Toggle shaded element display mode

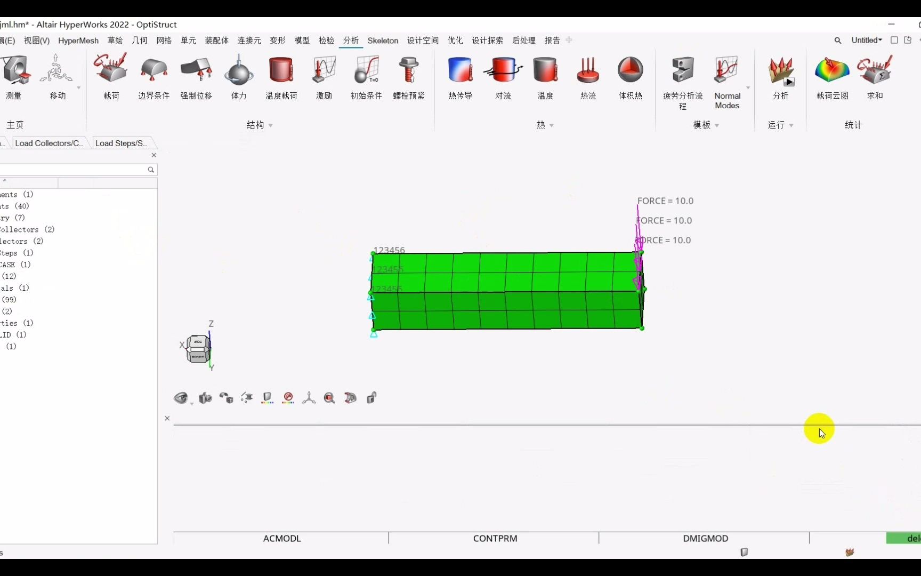(266, 396)
